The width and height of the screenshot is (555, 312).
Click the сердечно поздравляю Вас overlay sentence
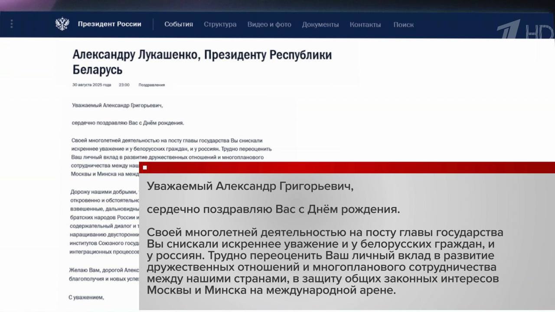pos(274,210)
